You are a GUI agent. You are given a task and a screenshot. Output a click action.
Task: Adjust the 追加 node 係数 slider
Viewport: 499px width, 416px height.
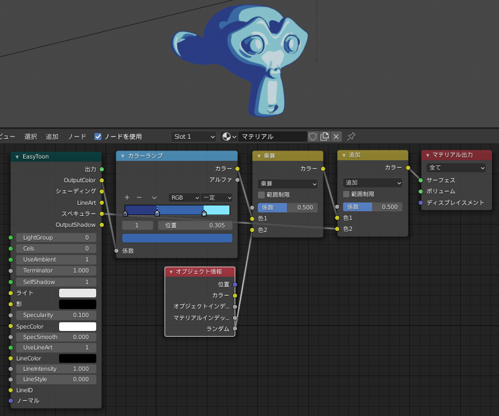[x=372, y=207]
